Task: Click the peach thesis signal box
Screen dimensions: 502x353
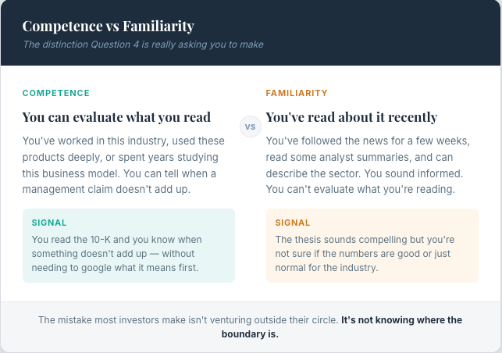Action: coord(372,246)
